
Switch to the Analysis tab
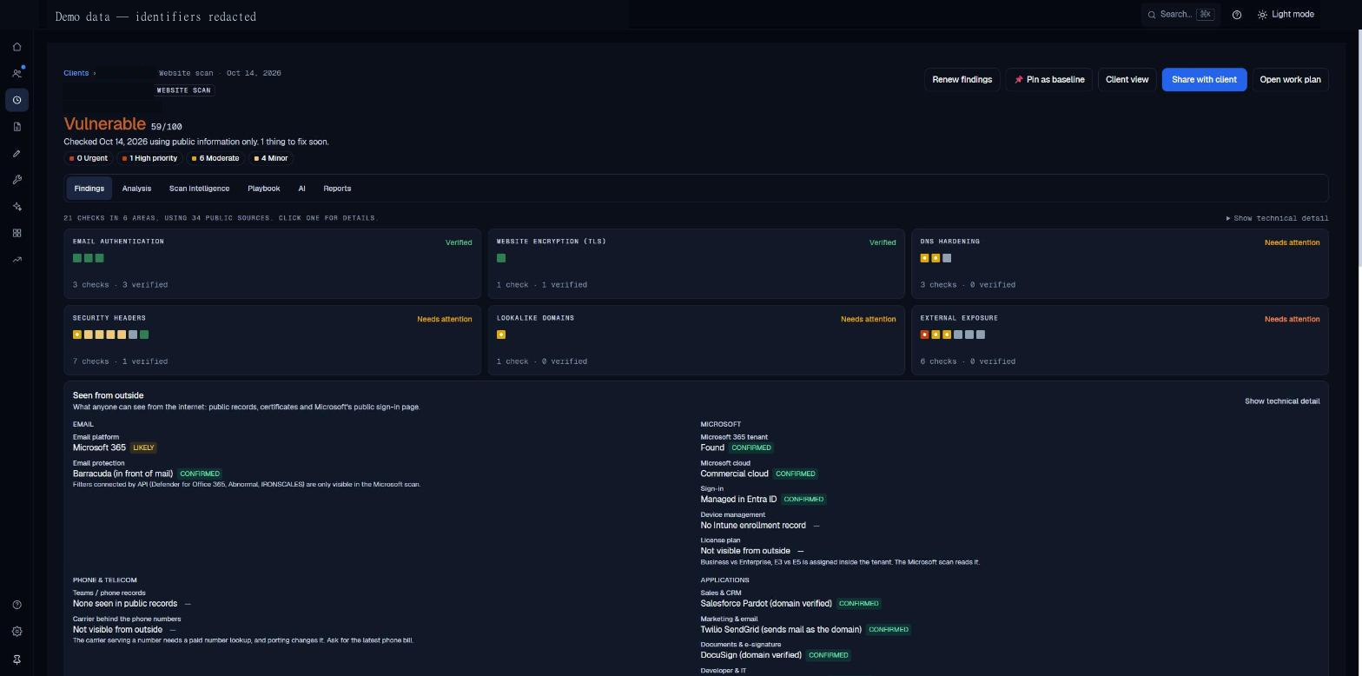136,189
